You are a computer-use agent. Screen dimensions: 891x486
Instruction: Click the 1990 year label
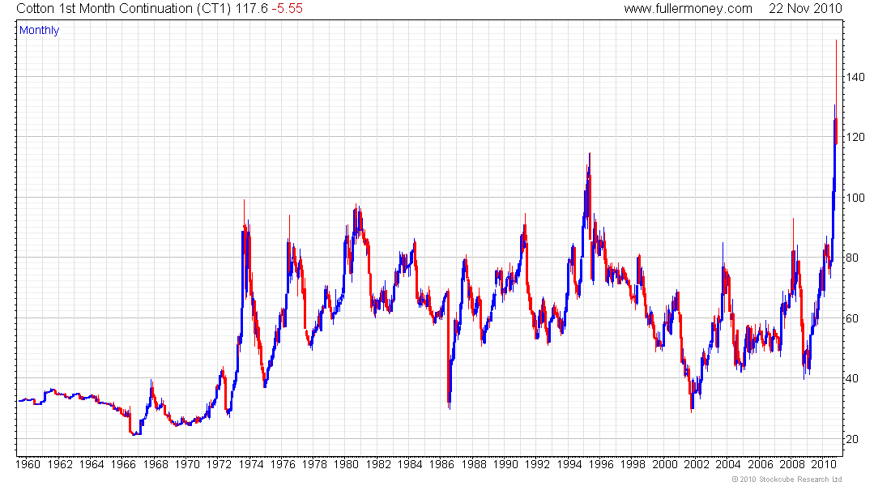pyautogui.click(x=505, y=464)
